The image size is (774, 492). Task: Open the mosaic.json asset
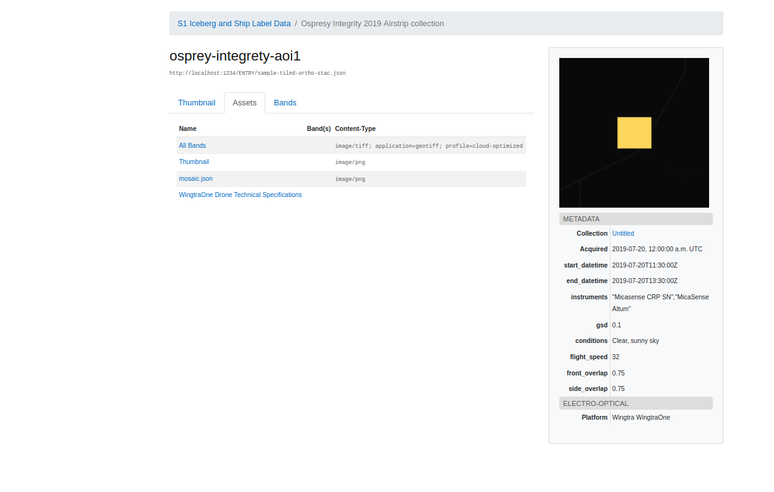195,178
